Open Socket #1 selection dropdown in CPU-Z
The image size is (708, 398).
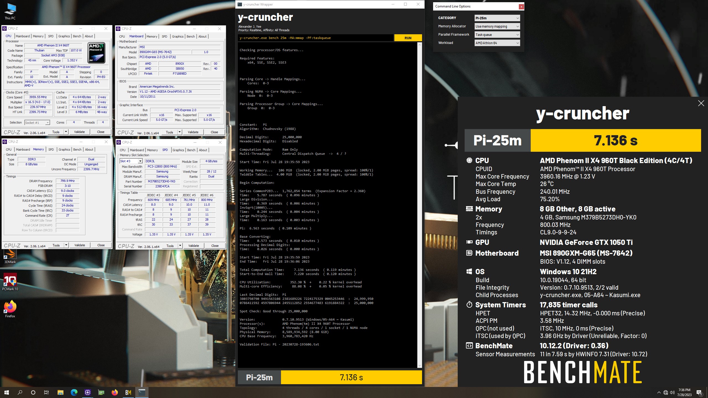tap(37, 122)
